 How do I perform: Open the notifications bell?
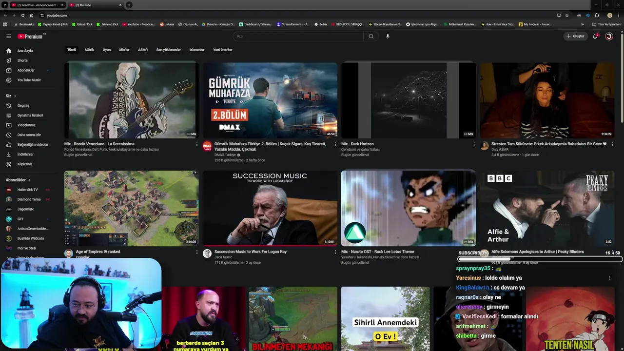click(595, 36)
